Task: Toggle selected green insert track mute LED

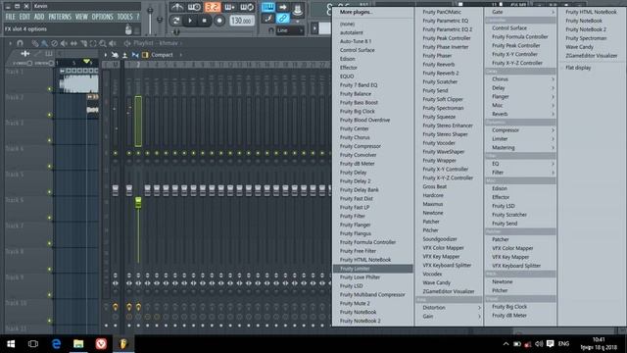Action: [138, 153]
